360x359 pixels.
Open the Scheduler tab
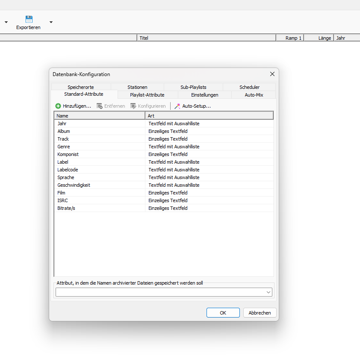tap(249, 87)
